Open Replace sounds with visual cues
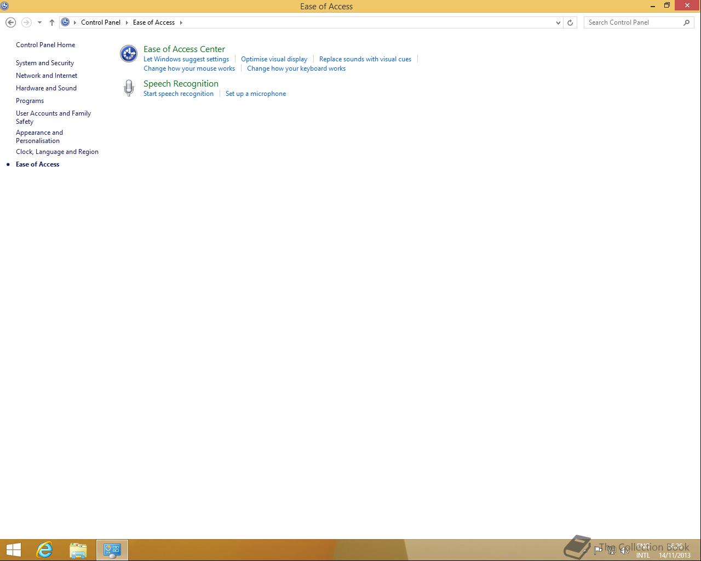Viewport: 701px width, 561px height. pos(365,59)
